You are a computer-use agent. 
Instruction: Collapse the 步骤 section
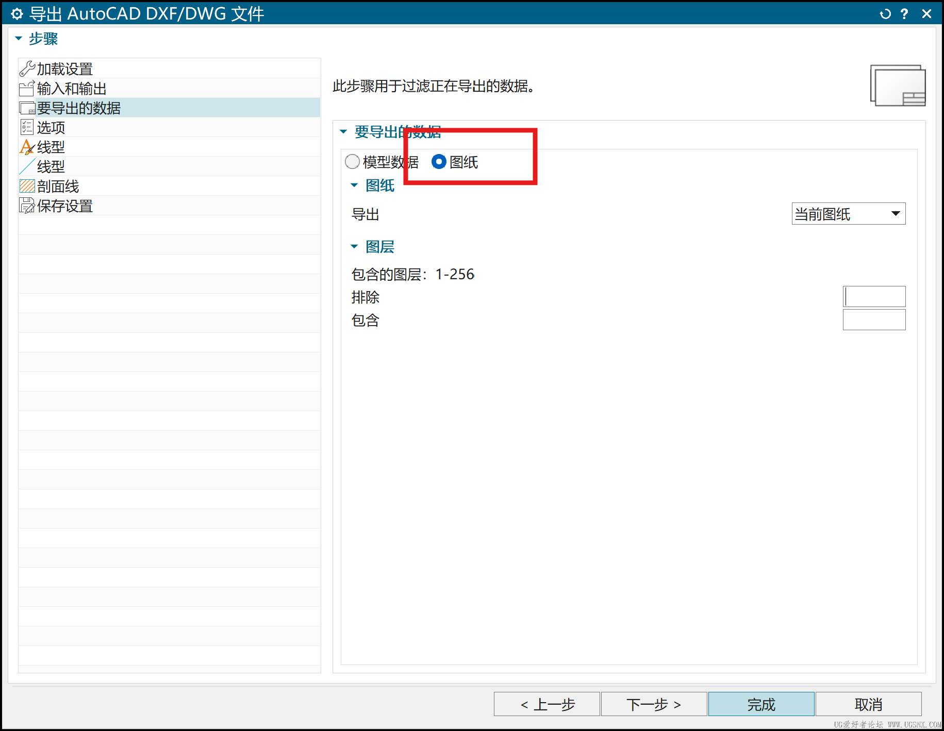(x=19, y=39)
